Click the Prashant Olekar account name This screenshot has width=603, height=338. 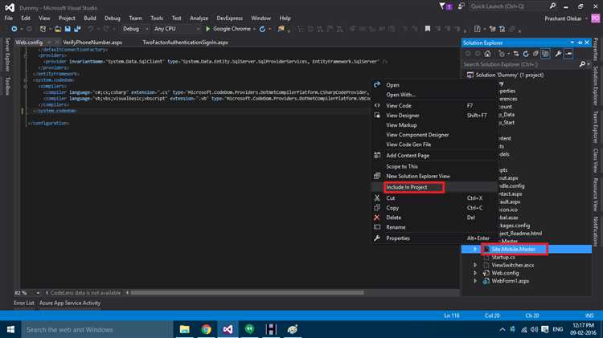[x=563, y=18]
